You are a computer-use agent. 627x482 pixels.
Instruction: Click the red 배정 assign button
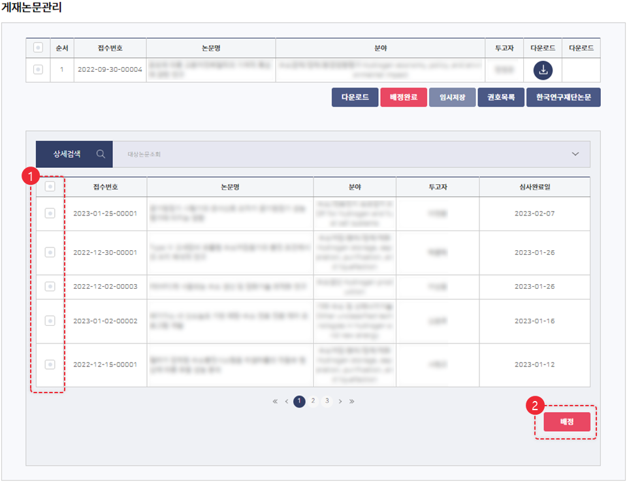pyautogui.click(x=566, y=422)
